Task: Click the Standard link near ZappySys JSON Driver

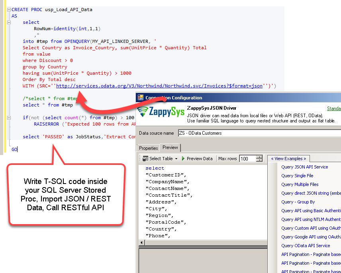Action: 334,108
